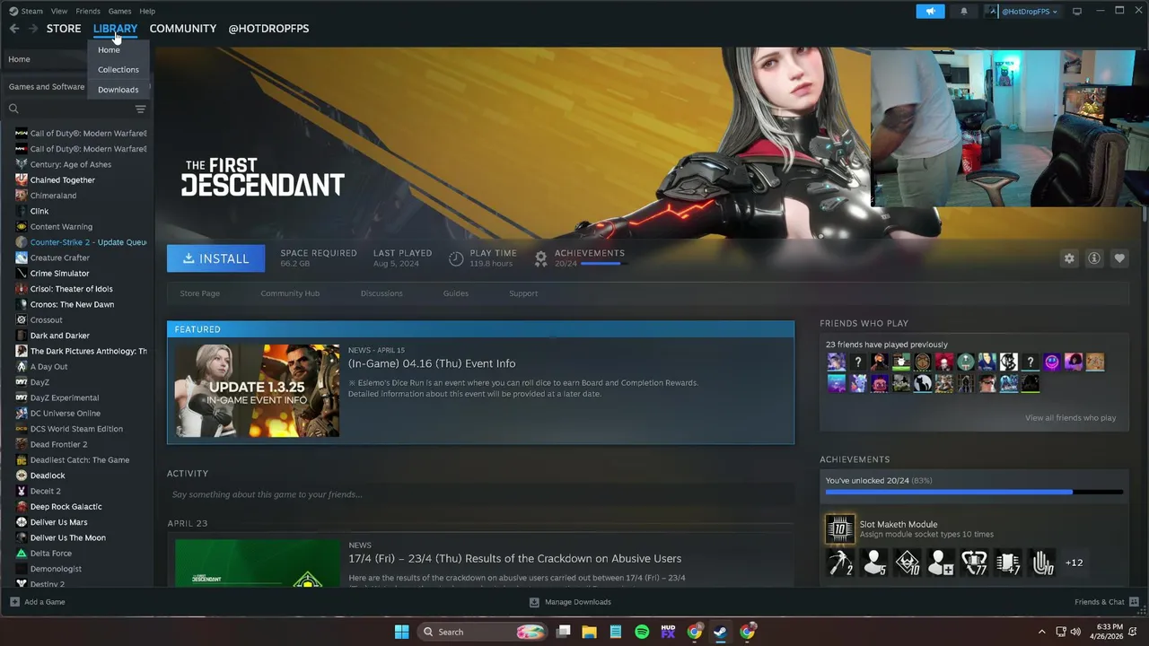Screen dimensions: 1149x646
Task: Open the Slot Maketh Module achievement icon
Action: (840, 529)
